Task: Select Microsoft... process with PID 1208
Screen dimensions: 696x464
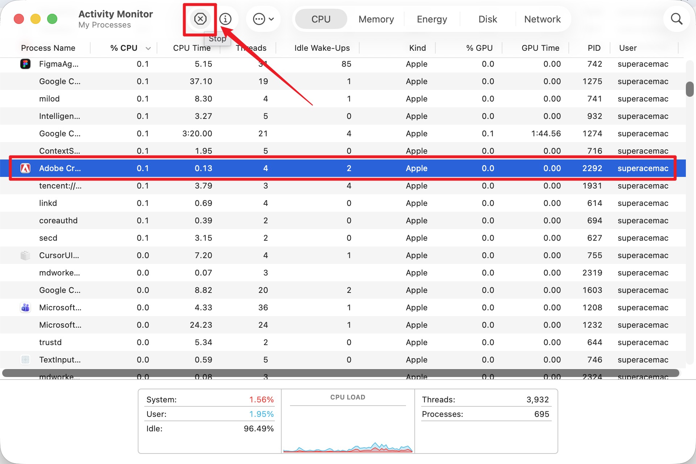Action: [343, 307]
